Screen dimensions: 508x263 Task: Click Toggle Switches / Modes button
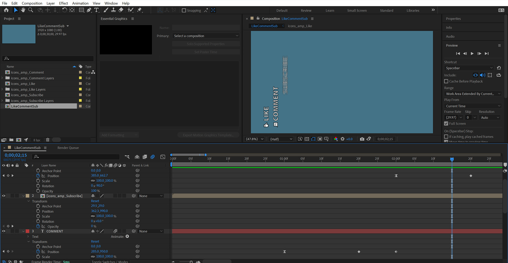click(x=110, y=262)
